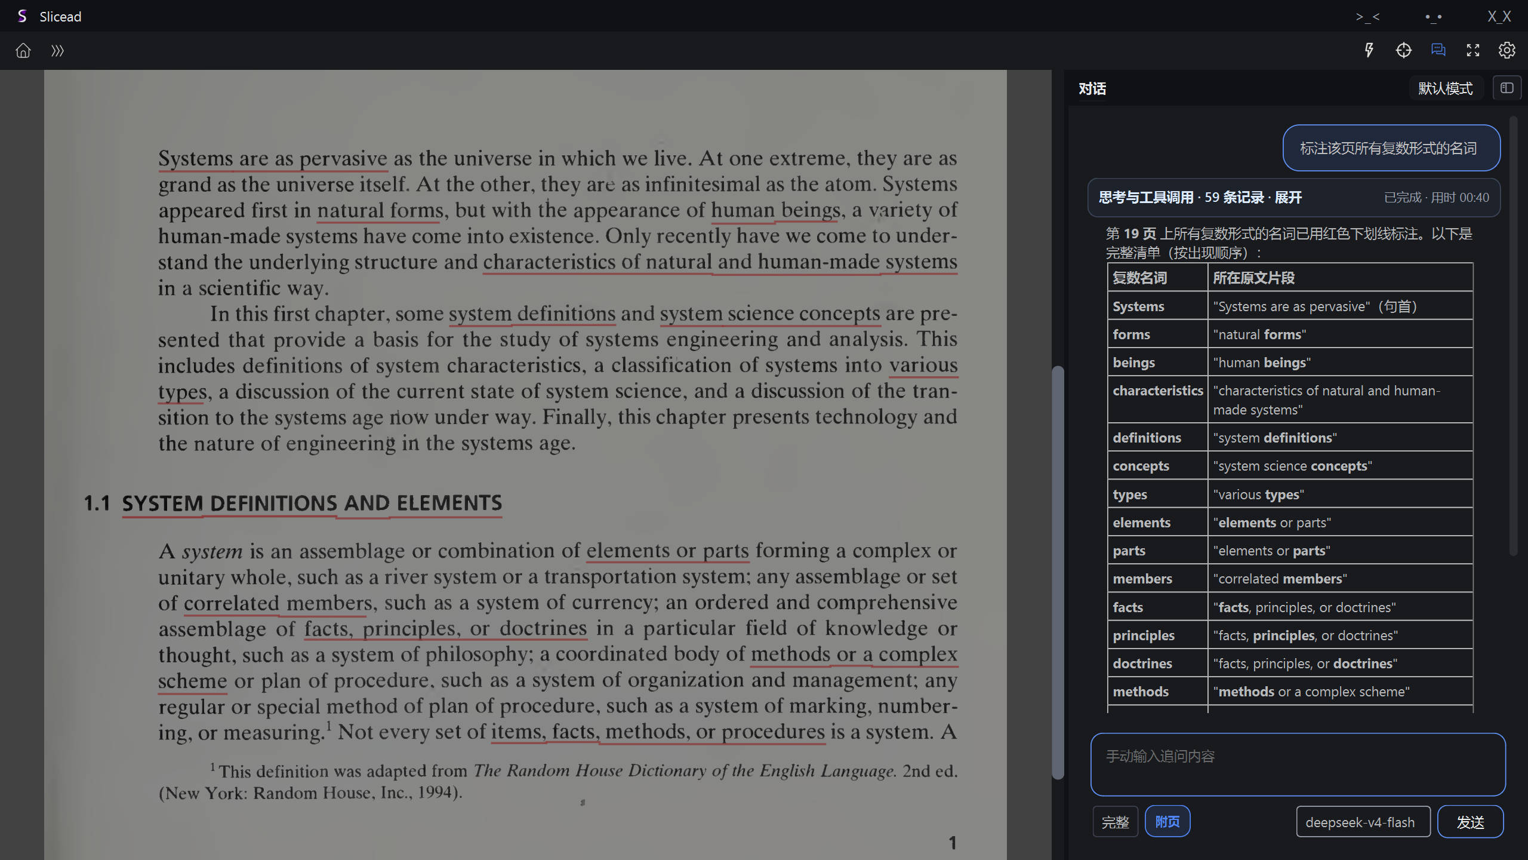The image size is (1528, 860).
Task: Open settings gear icon
Action: click(1507, 50)
